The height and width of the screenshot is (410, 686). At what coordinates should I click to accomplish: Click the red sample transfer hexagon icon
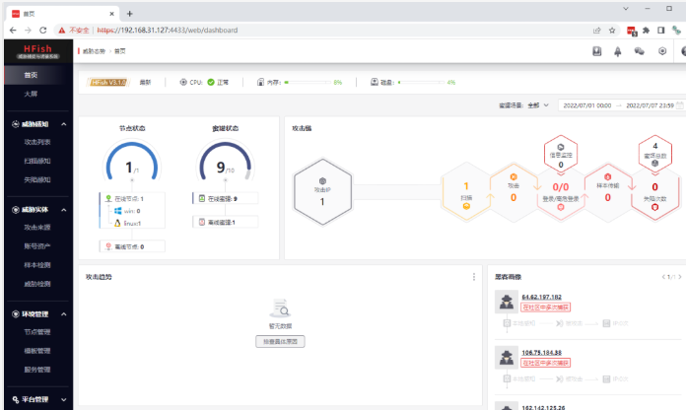pyautogui.click(x=608, y=176)
